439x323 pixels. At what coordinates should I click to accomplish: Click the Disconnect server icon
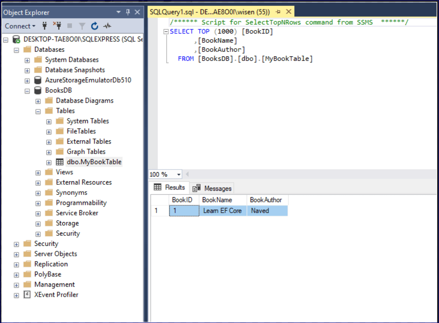[57, 26]
